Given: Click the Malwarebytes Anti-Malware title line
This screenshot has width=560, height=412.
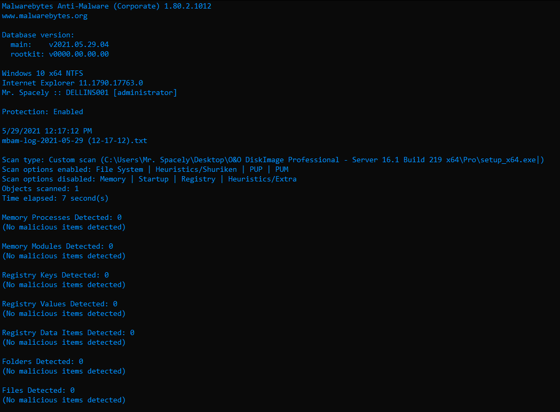Looking at the screenshot, I should 106,6.
